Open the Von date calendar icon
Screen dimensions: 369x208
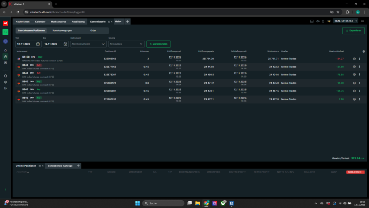point(38,44)
